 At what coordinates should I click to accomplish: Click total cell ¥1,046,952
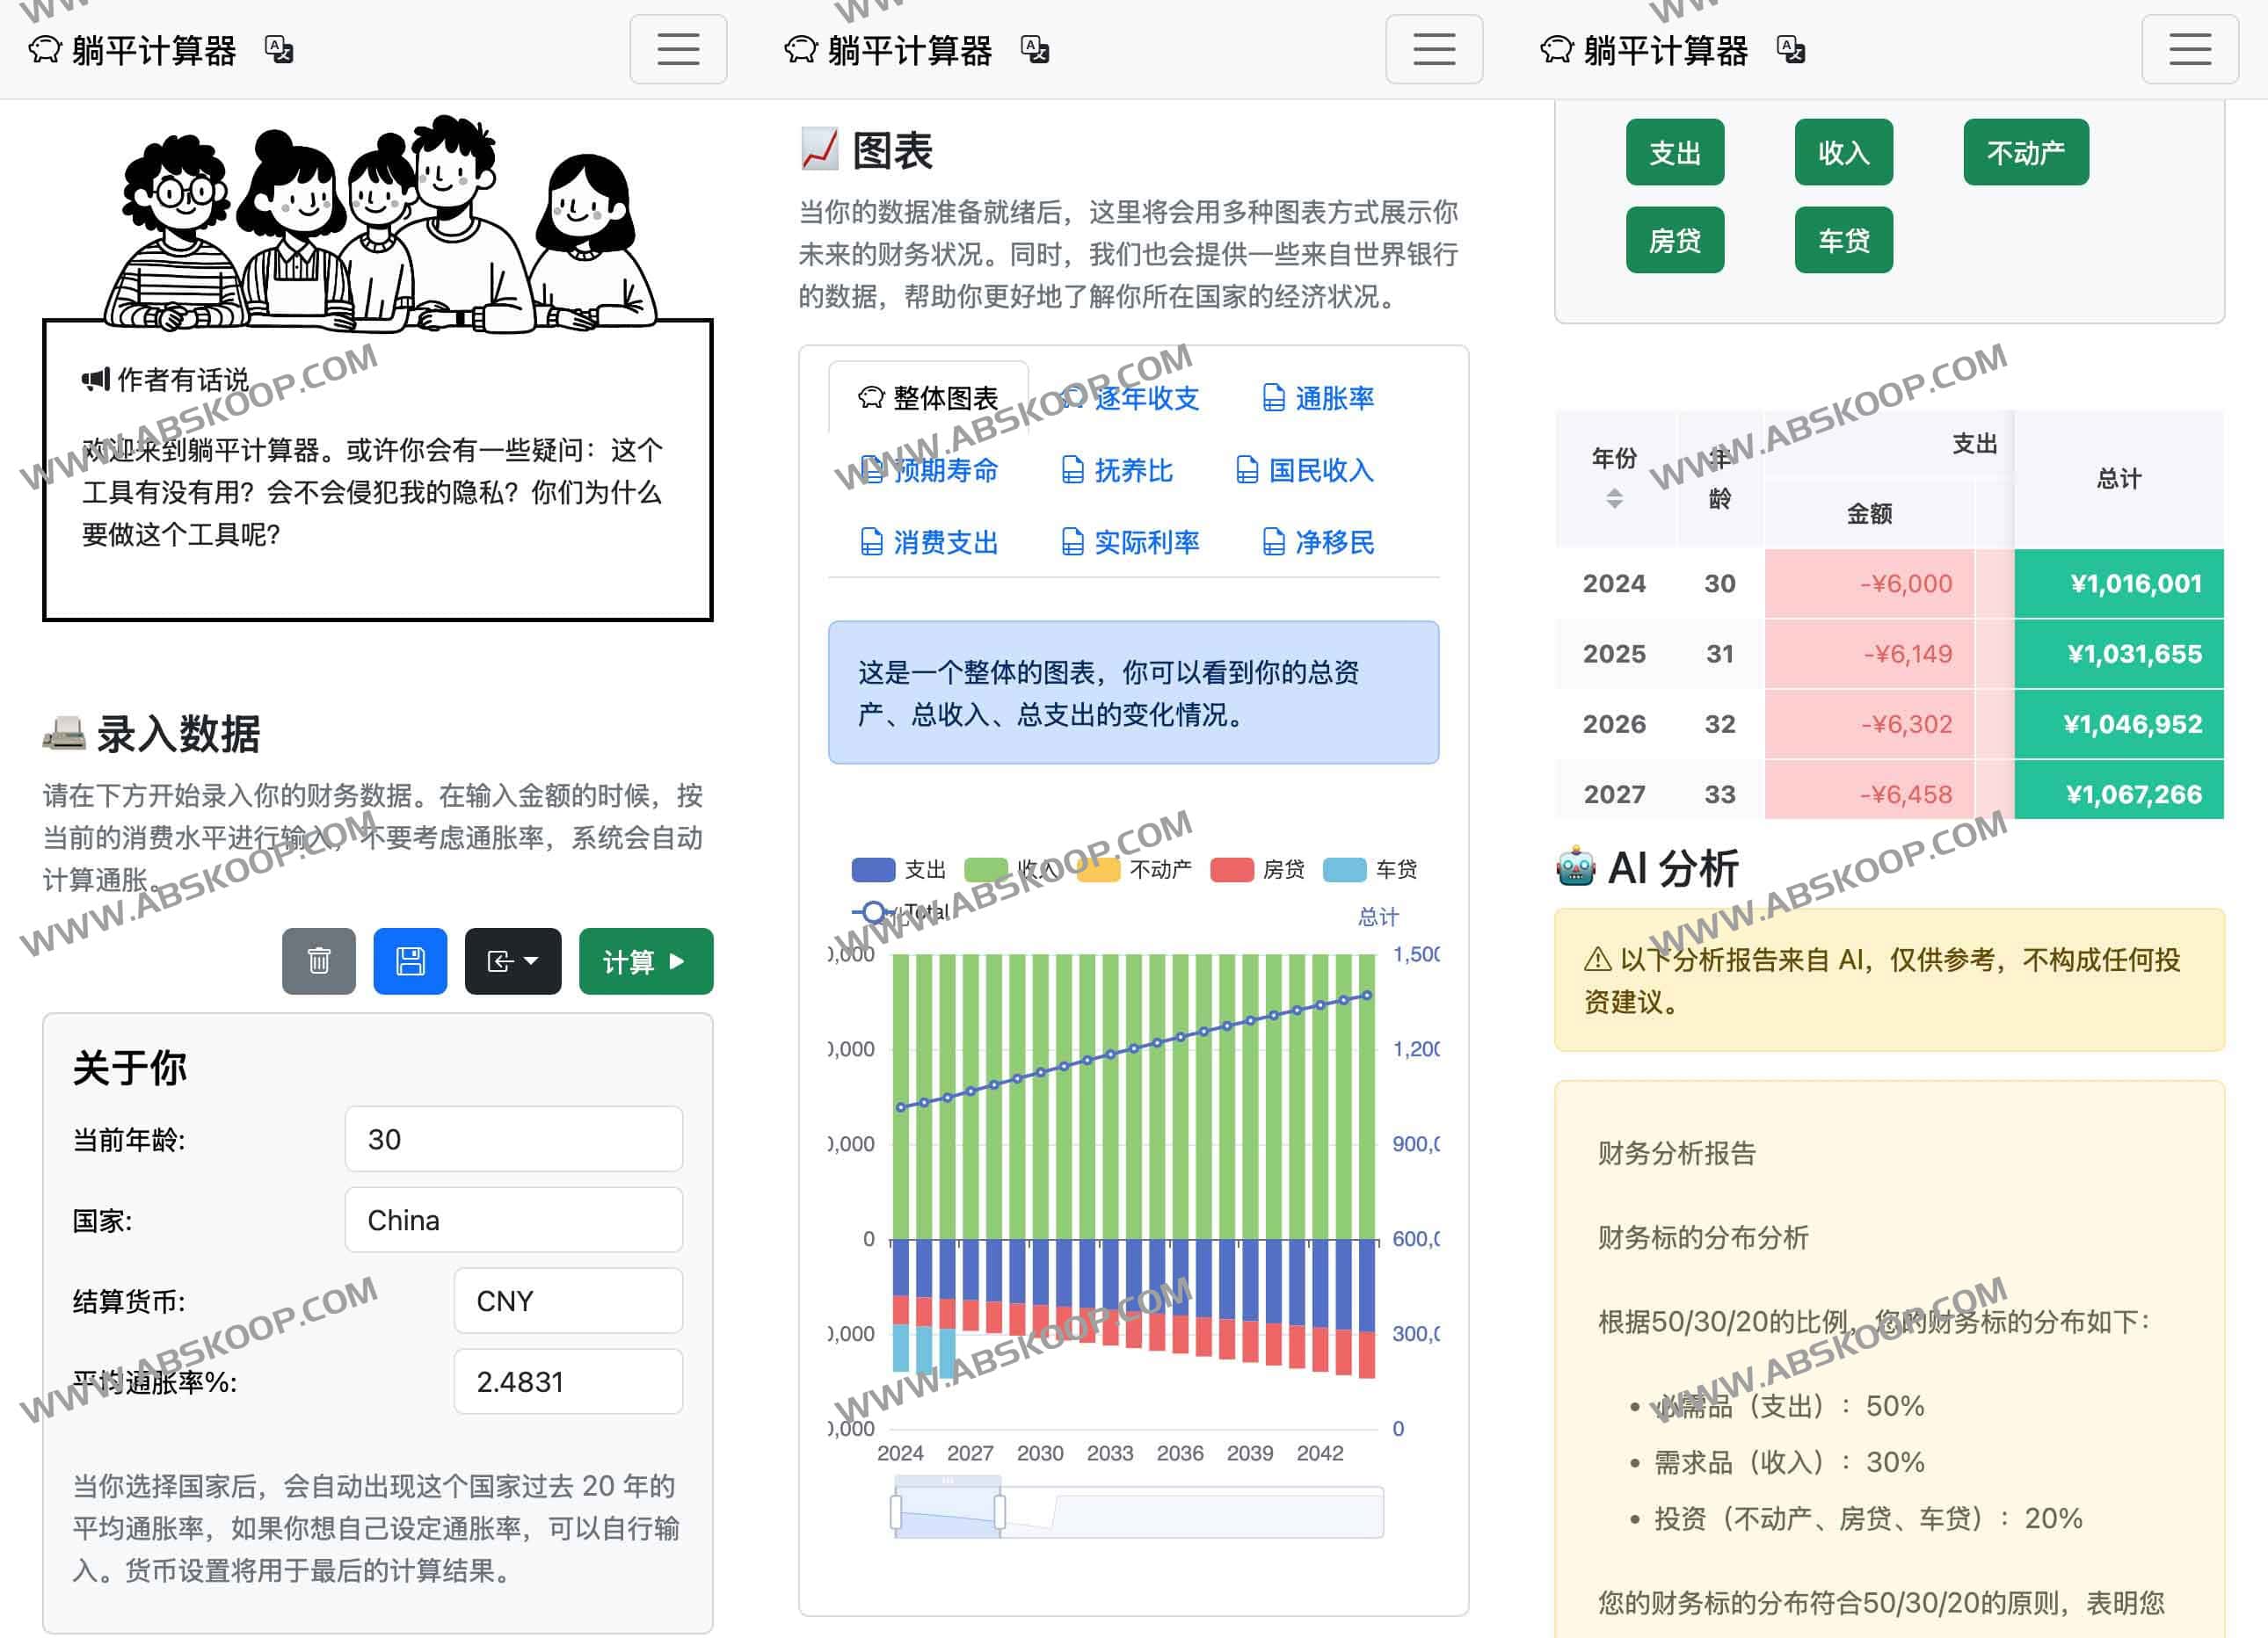[2118, 723]
